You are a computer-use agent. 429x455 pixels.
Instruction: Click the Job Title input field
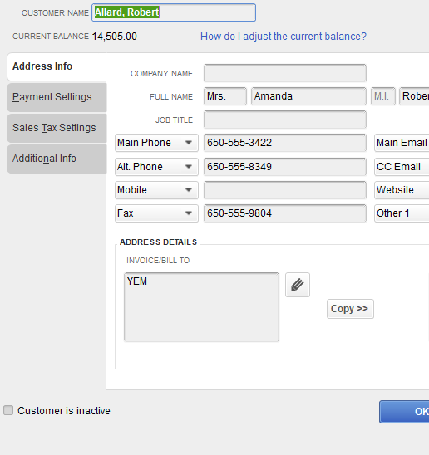[x=285, y=120]
